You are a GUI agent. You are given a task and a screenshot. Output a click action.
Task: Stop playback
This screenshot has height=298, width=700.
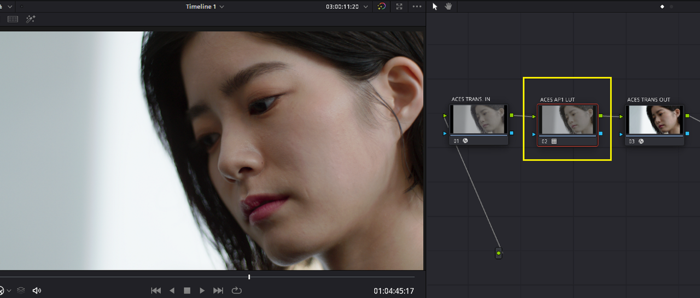coord(187,291)
